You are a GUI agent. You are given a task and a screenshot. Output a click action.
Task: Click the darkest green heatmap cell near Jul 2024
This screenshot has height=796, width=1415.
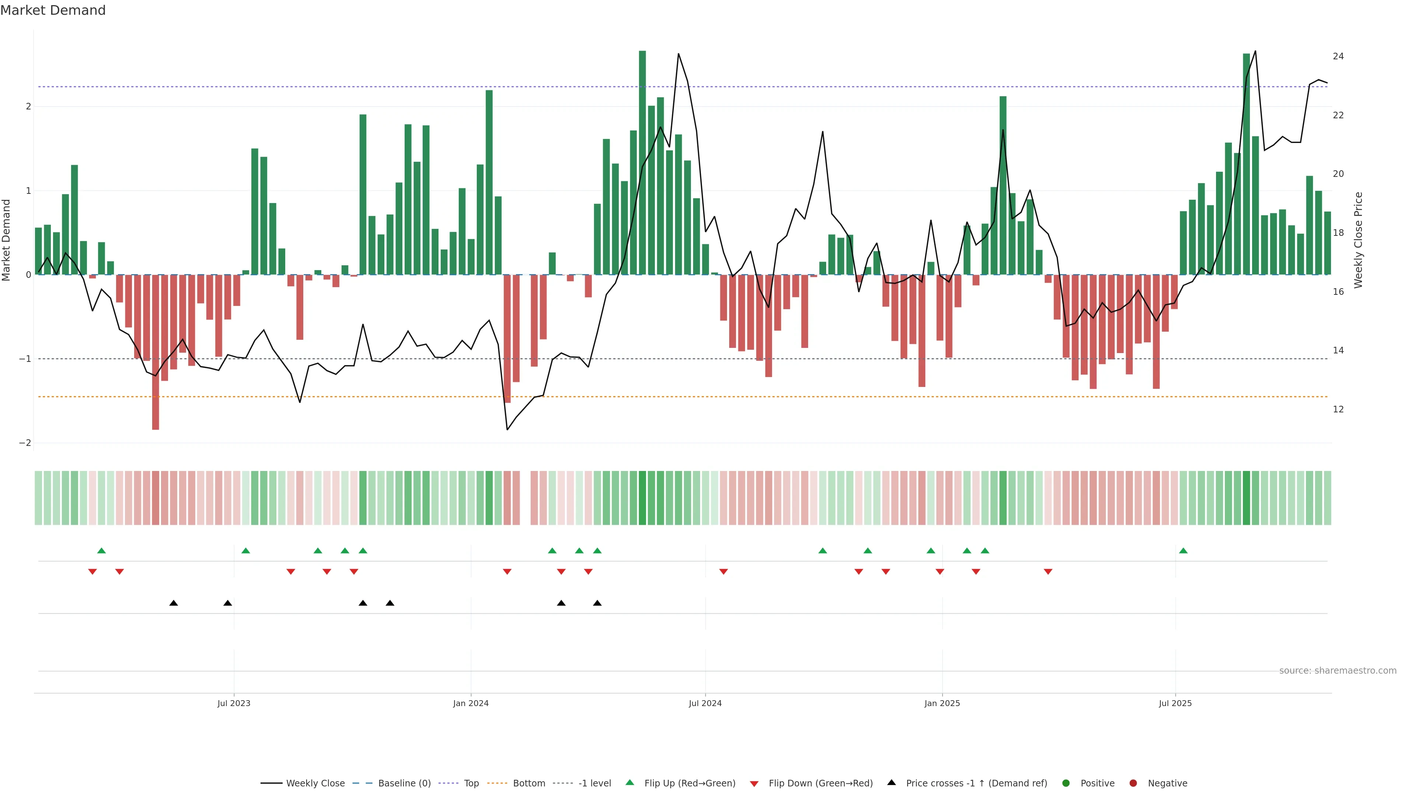[642, 498]
